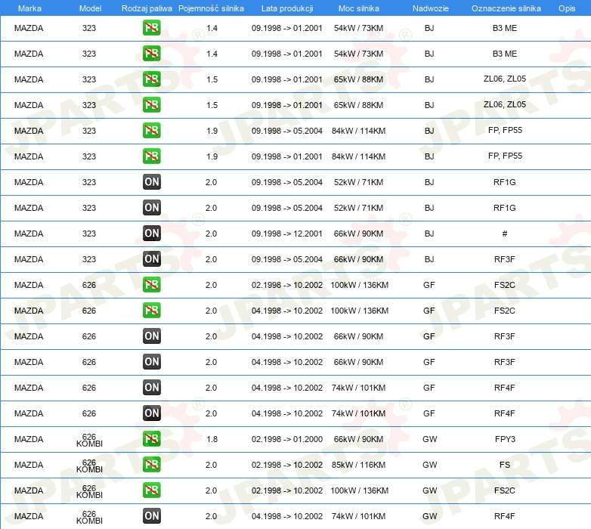Click petrol icon in 626 GF FS2C row from 04.1998
Image resolution: width=591 pixels, height=529 pixels.
(151, 310)
